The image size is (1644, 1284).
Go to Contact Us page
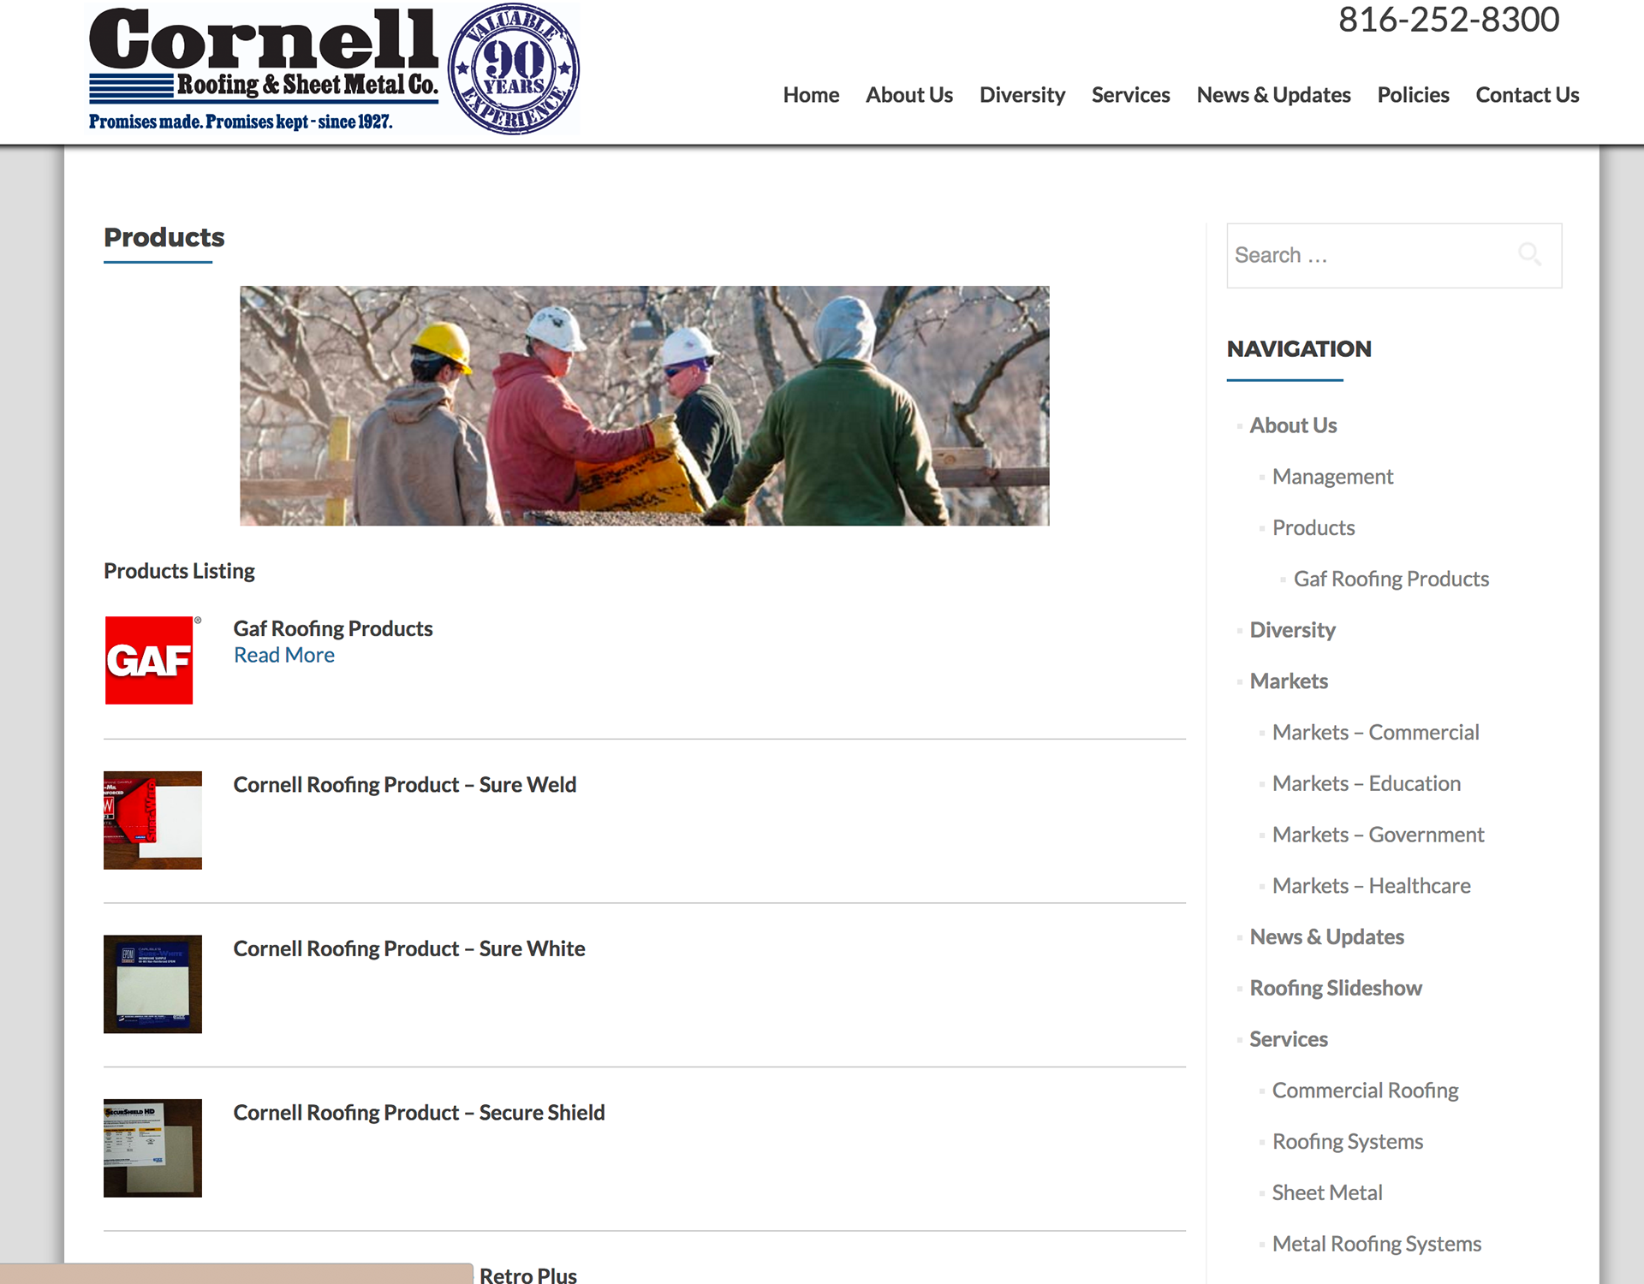click(1527, 95)
